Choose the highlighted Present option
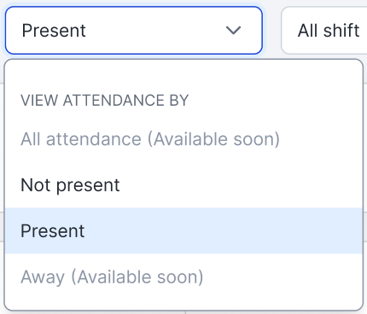Viewport: 367px width, 314px height. (x=183, y=230)
